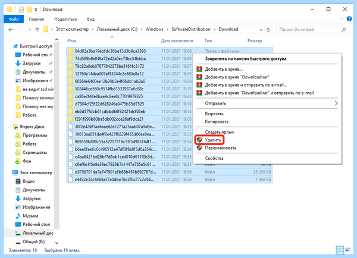
Task: Select Яндекс.Диск in the navigation pane
Action: (x=32, y=127)
